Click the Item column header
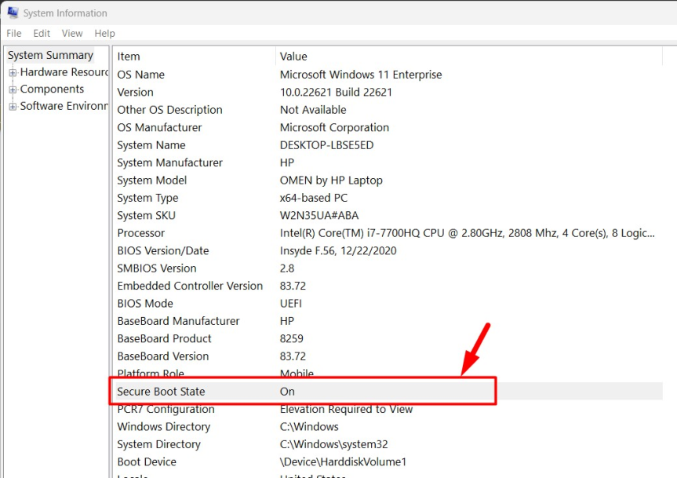 pos(129,57)
